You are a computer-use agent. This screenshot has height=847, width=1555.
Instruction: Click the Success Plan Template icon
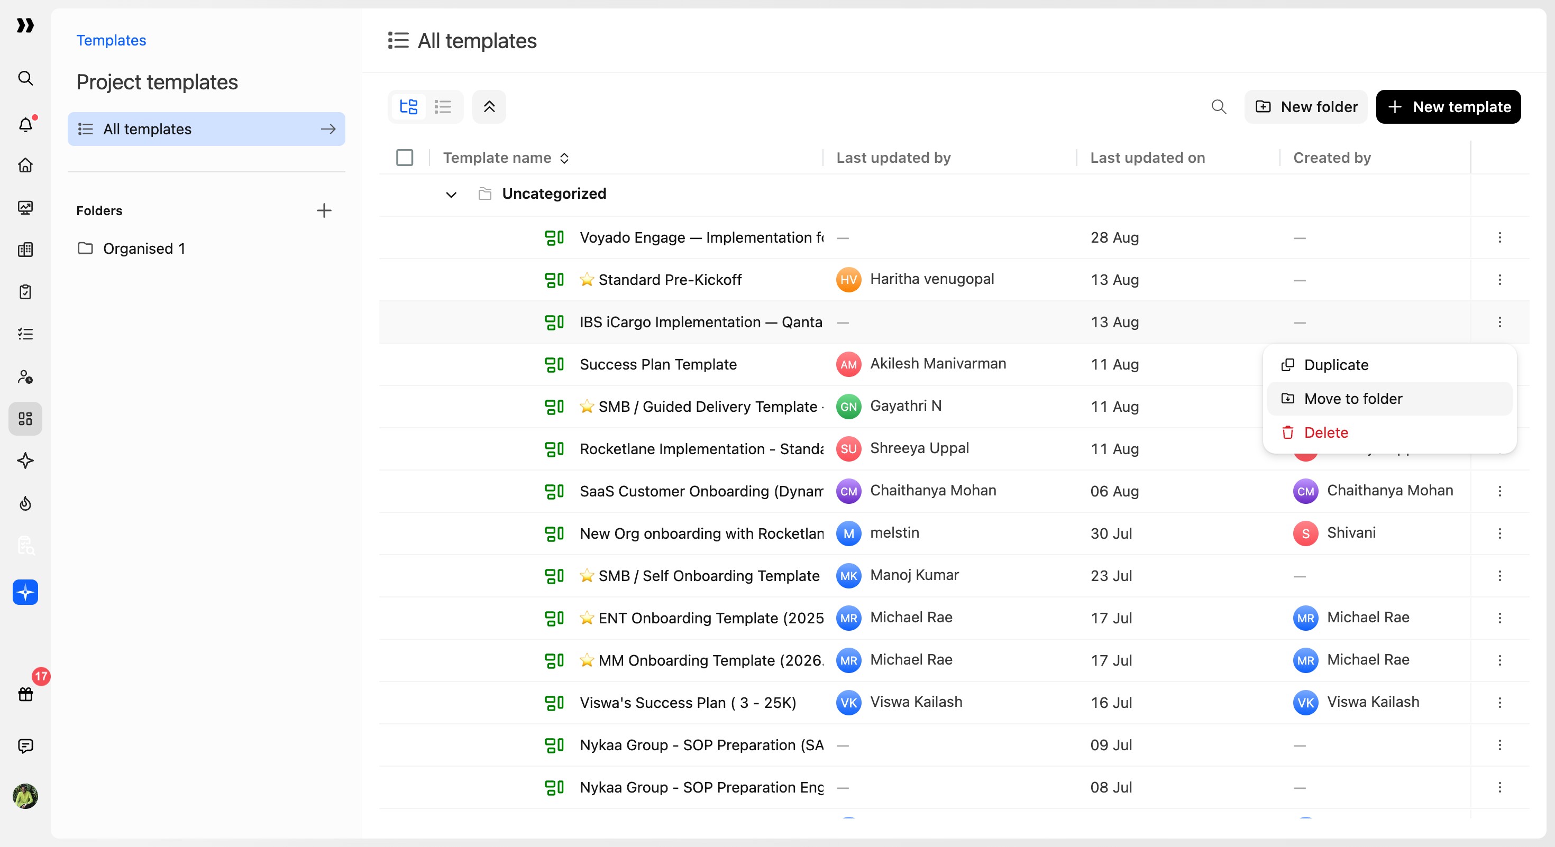[x=554, y=364]
